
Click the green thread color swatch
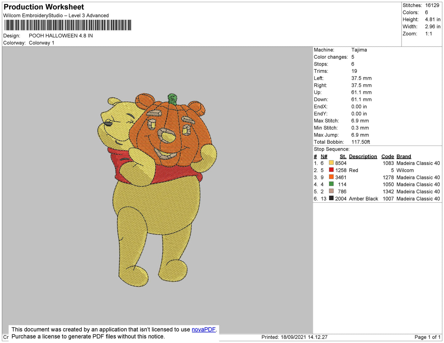(331, 184)
